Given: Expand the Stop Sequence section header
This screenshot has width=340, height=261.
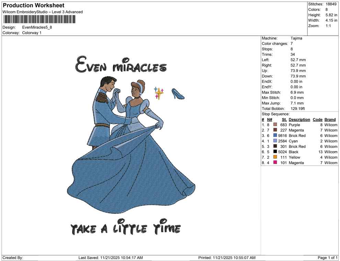Looking at the screenshot, I should (x=275, y=114).
